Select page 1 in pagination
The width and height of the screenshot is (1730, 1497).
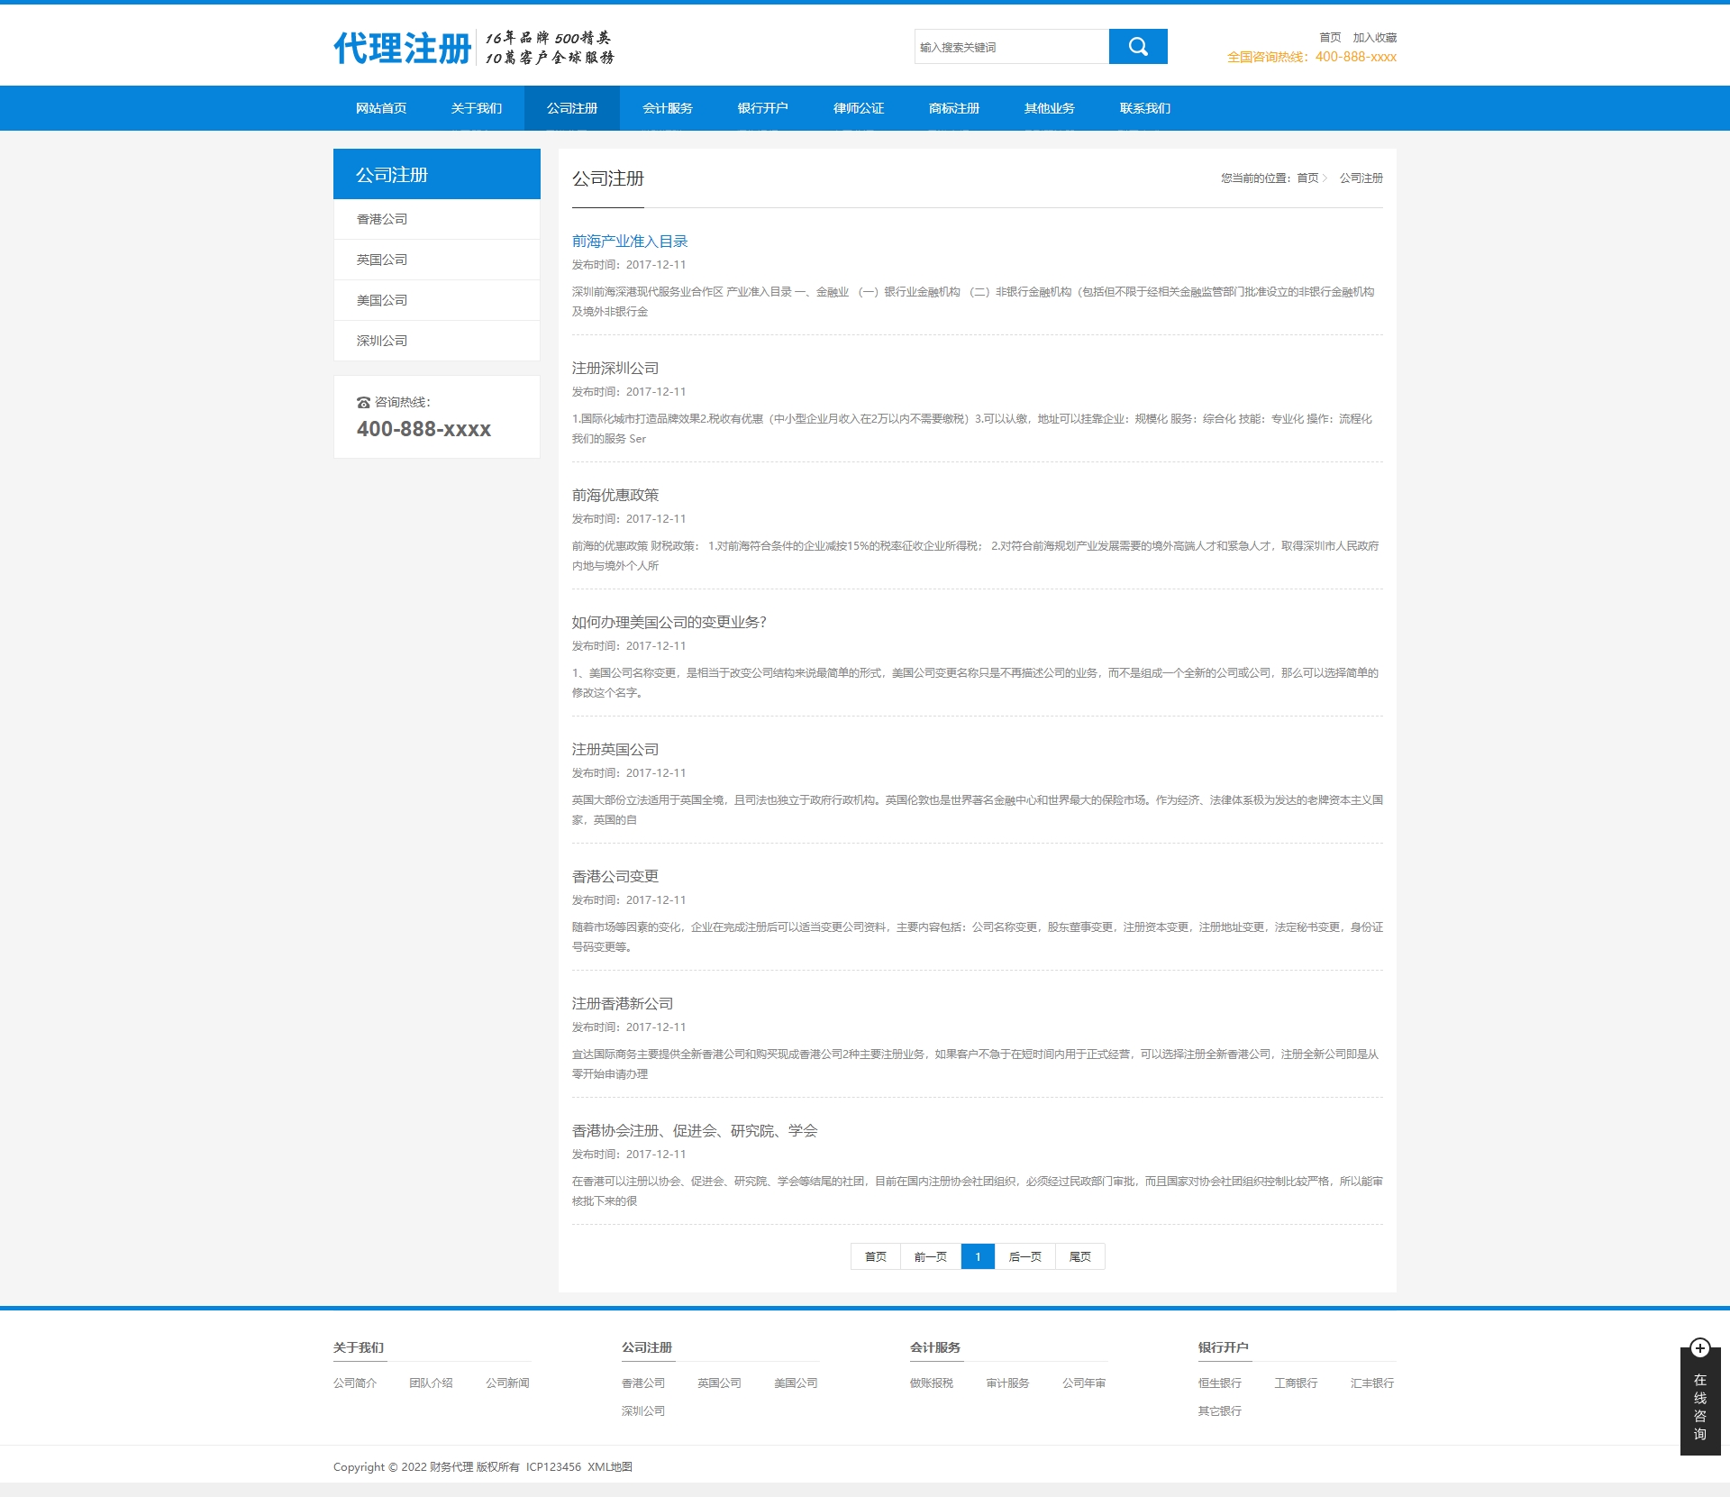[x=978, y=1256]
